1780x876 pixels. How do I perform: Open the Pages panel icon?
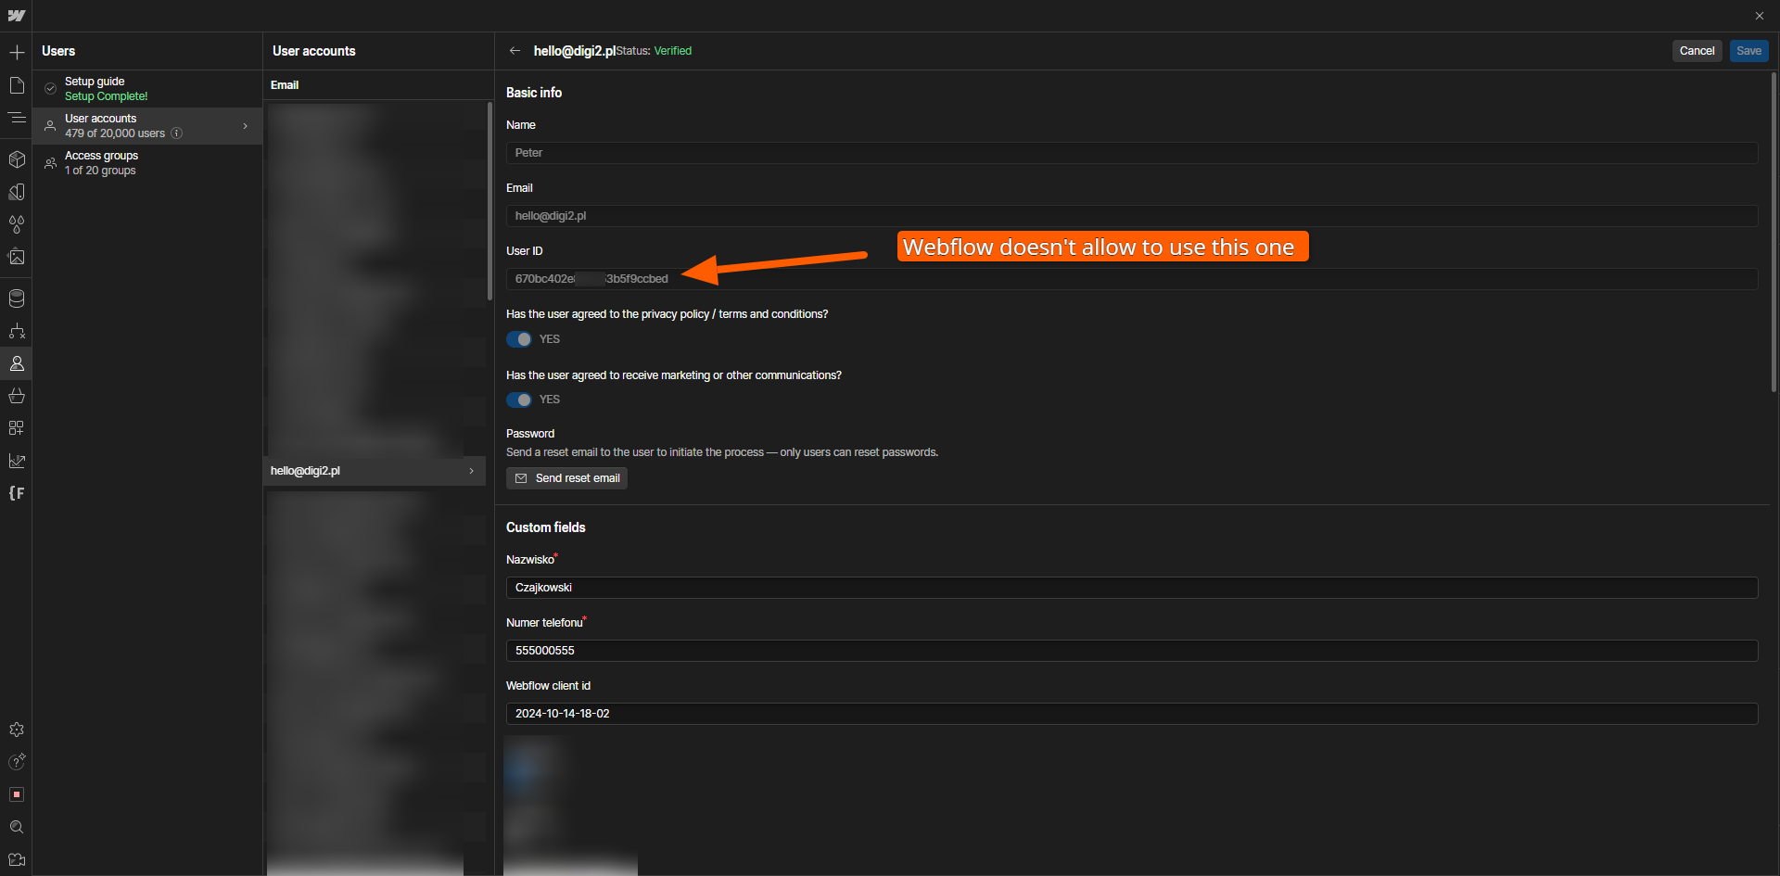[x=17, y=85]
